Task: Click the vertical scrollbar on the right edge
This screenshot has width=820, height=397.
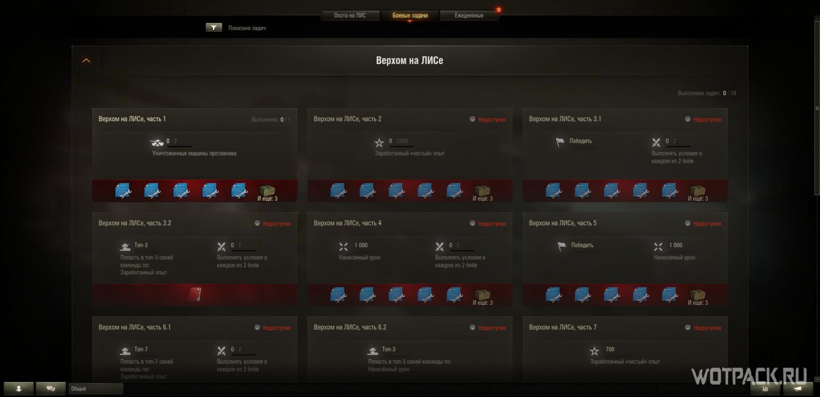Action: tap(817, 107)
